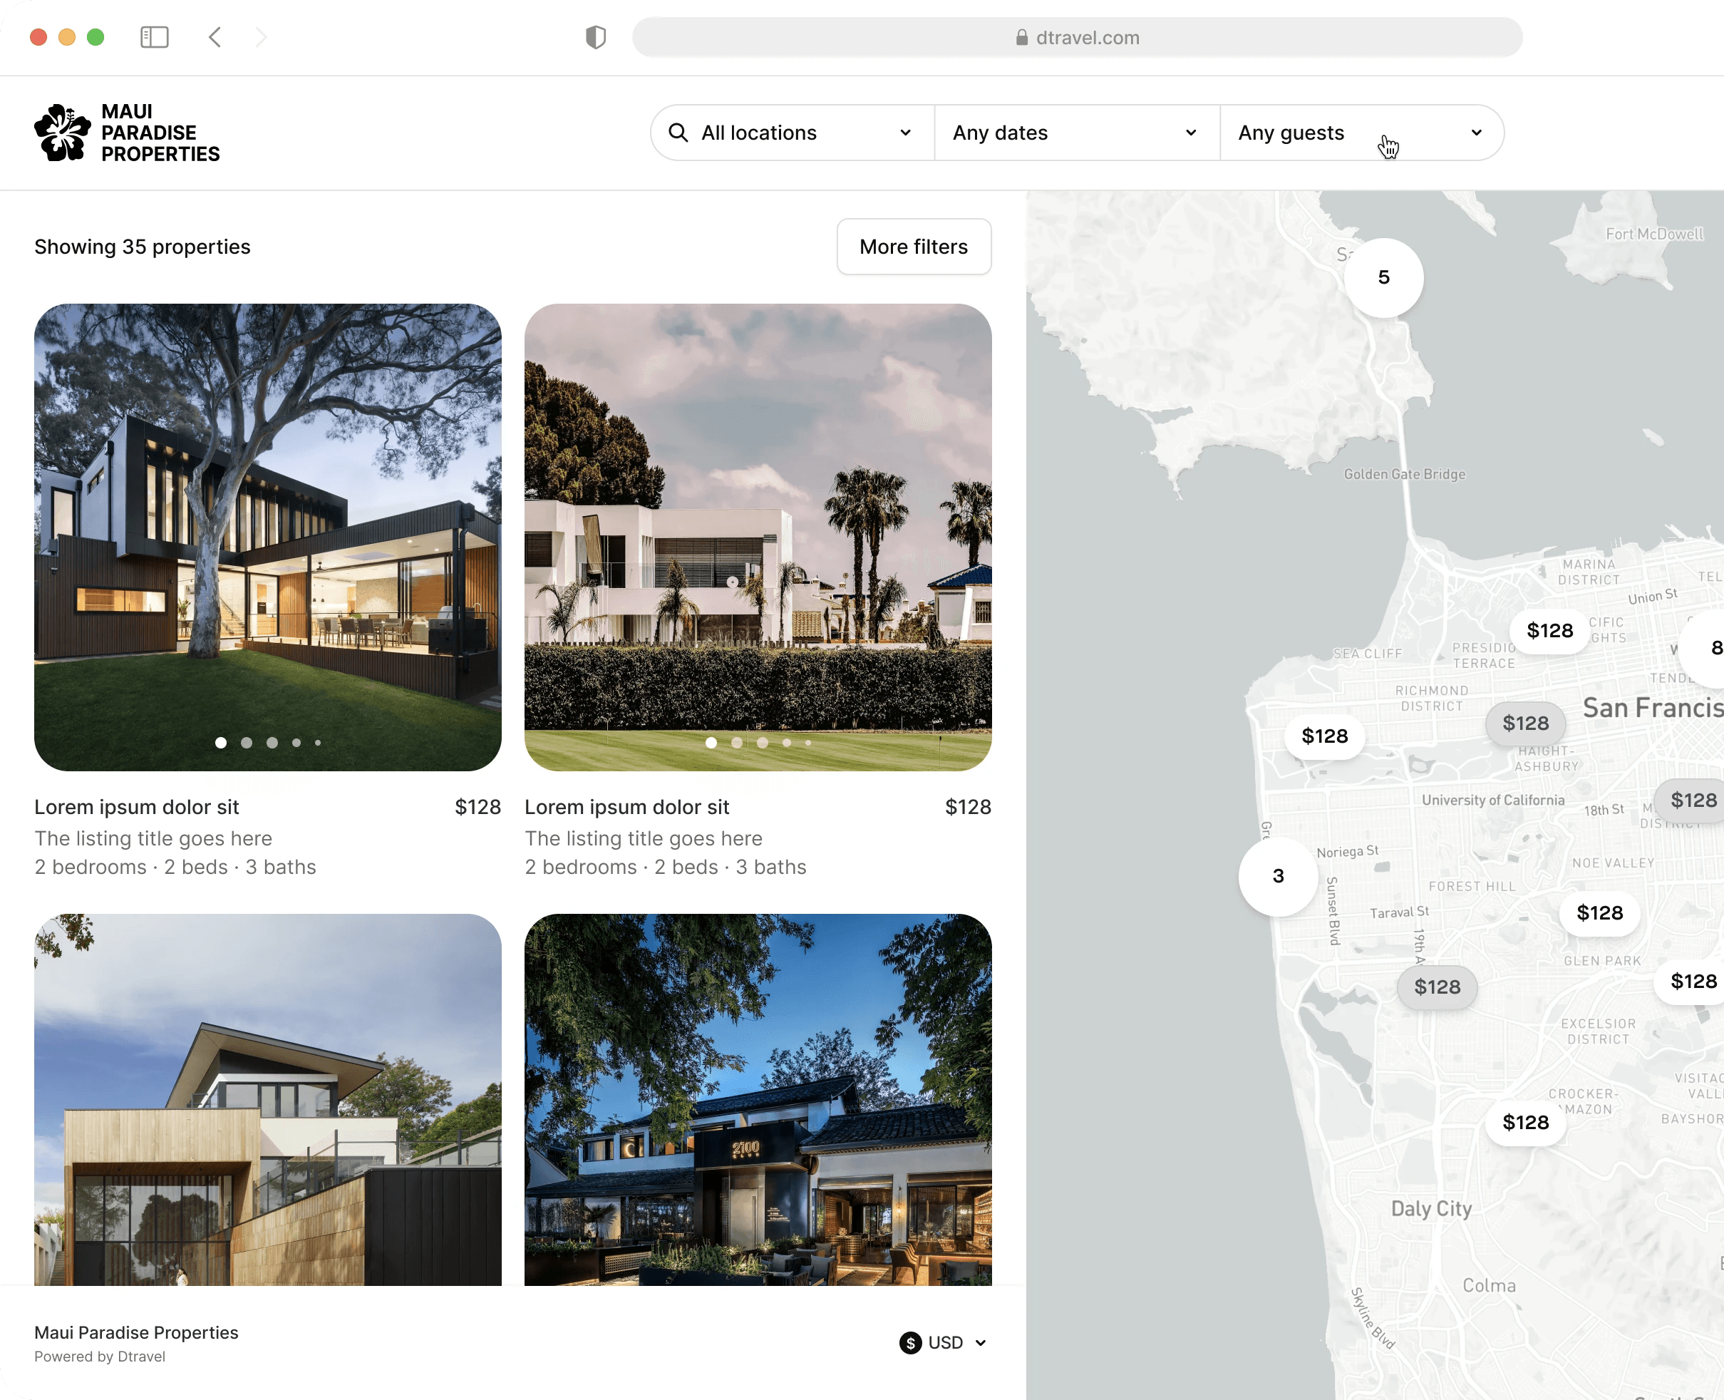This screenshot has height=1400, width=1724.
Task: Select the $128 marker near Daly City
Action: pyautogui.click(x=1526, y=1123)
